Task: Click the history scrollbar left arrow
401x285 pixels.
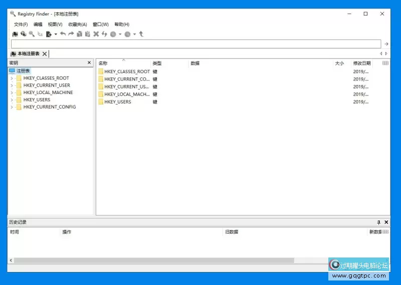Action: (x=11, y=260)
